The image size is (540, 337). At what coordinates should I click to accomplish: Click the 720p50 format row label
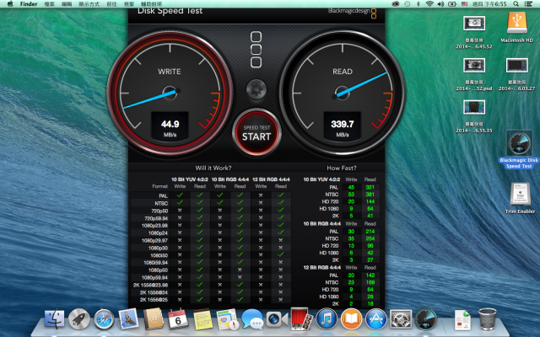159,211
